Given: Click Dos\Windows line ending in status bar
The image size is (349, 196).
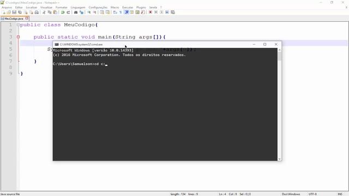Looking at the screenshot, I should click(x=291, y=194).
